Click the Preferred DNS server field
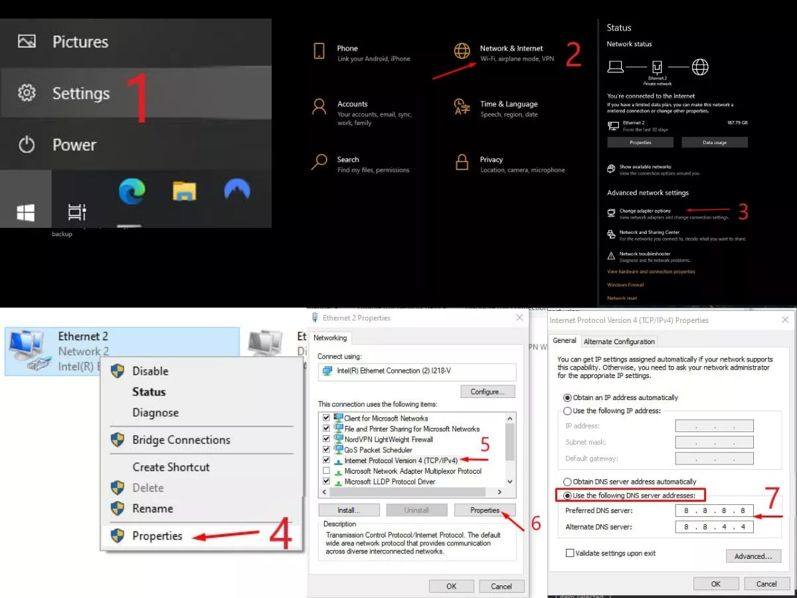Image resolution: width=797 pixels, height=598 pixels. coord(715,510)
